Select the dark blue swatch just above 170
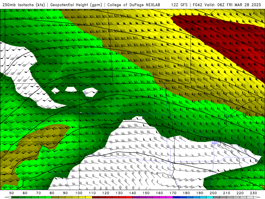The height and width of the screenshot is (199, 265). pos(176,197)
